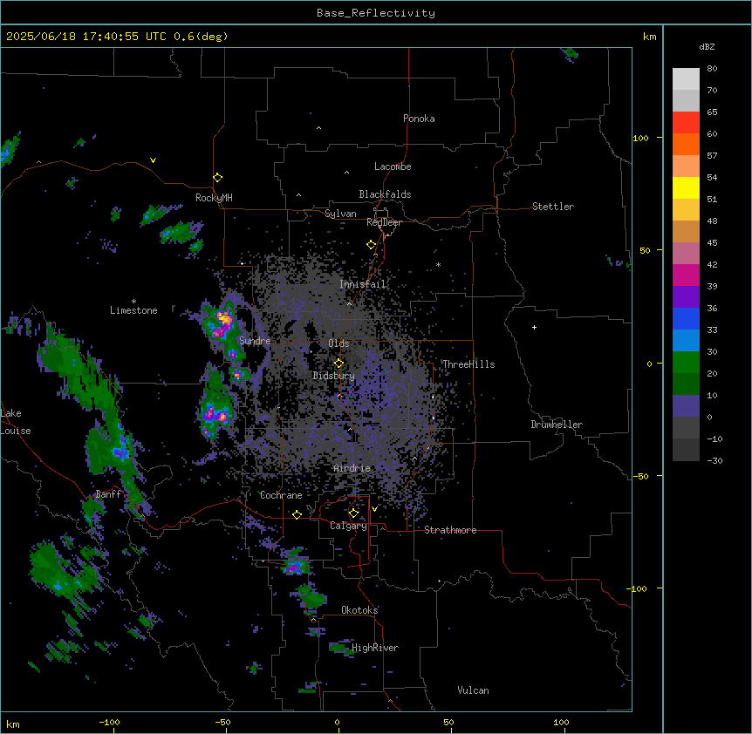Click the yellow diamond marker near RockyMH
Image resolution: width=752 pixels, height=734 pixels.
217,177
